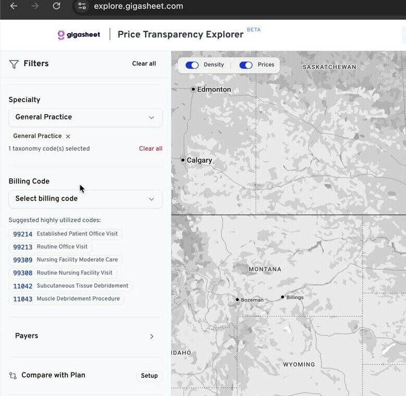Expand the Payers section
The width and height of the screenshot is (406, 396).
[85, 336]
